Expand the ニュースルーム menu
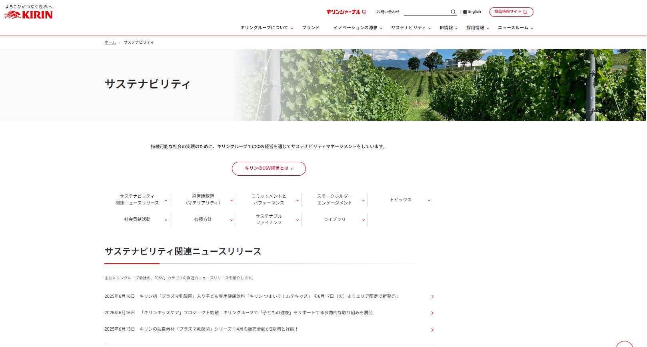The image size is (647, 347). [x=515, y=28]
